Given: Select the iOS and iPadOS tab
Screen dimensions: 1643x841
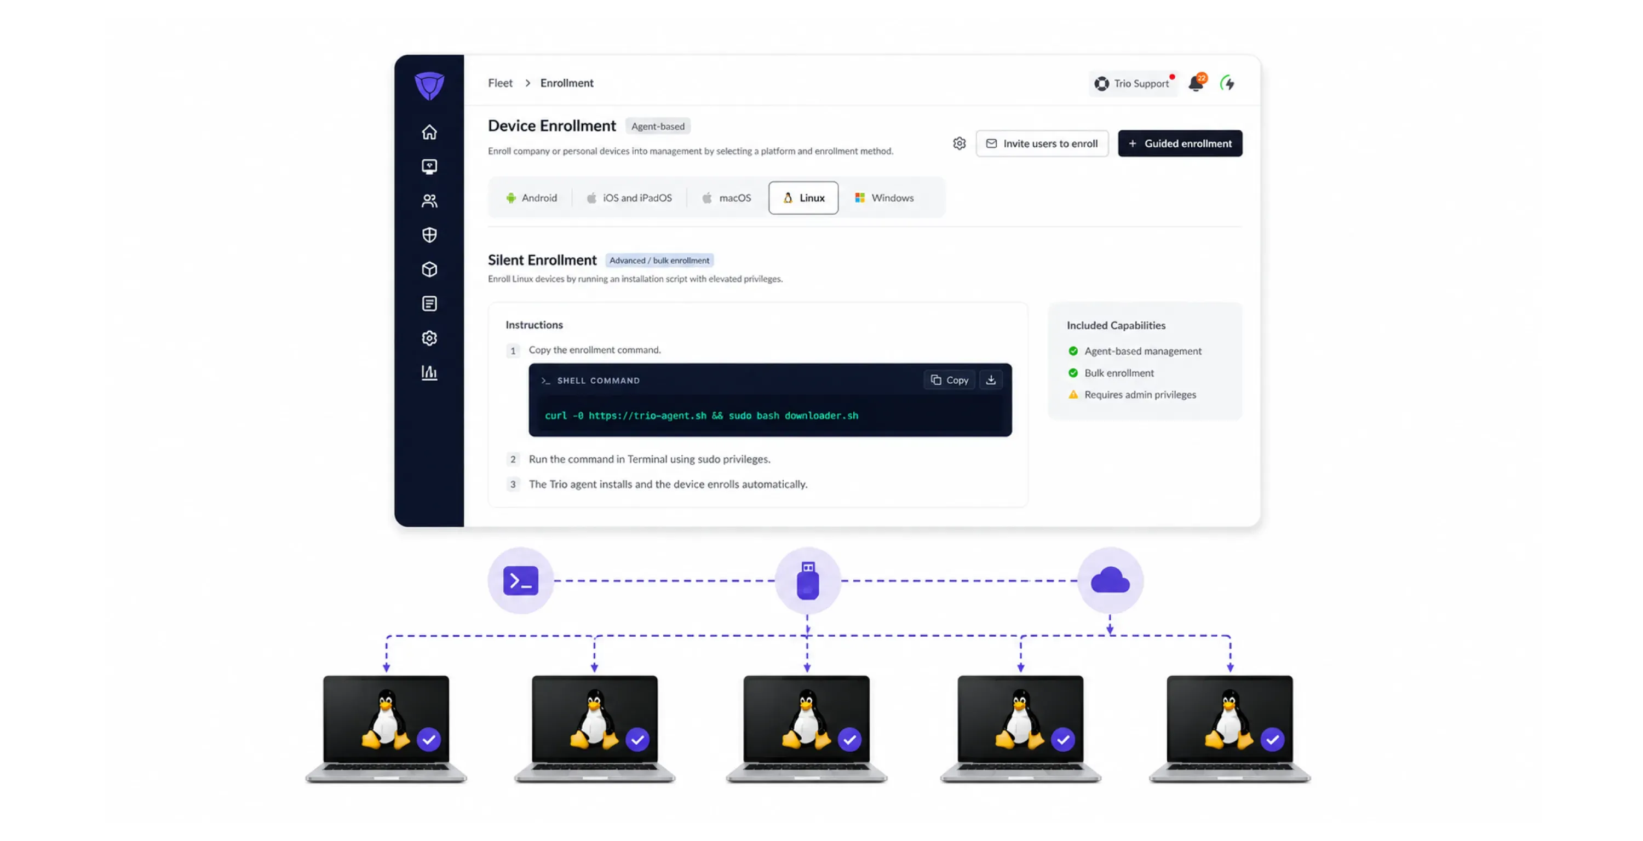Looking at the screenshot, I should (629, 198).
